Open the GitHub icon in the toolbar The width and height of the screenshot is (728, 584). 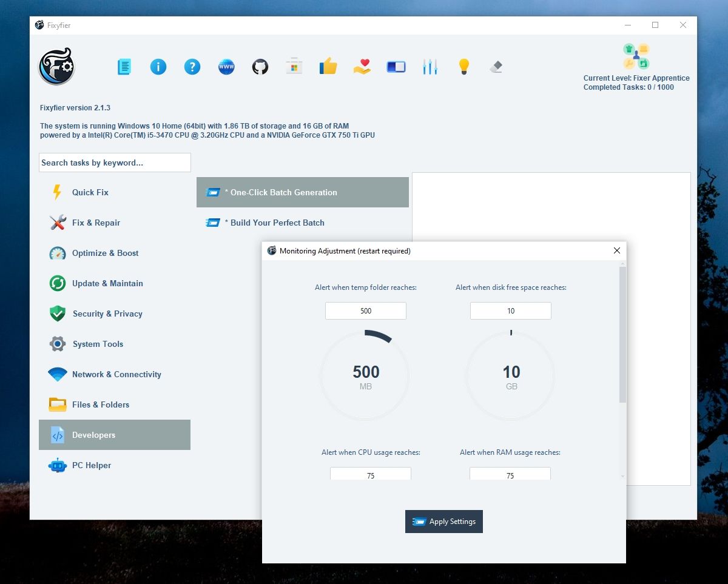coord(260,66)
